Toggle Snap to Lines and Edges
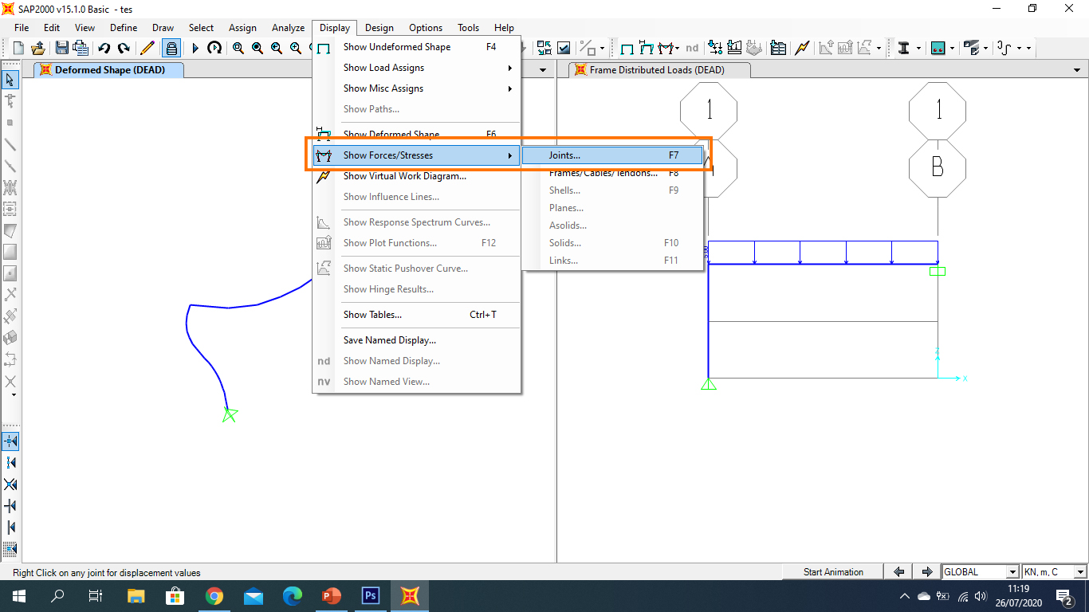1089x612 pixels. coord(10,527)
